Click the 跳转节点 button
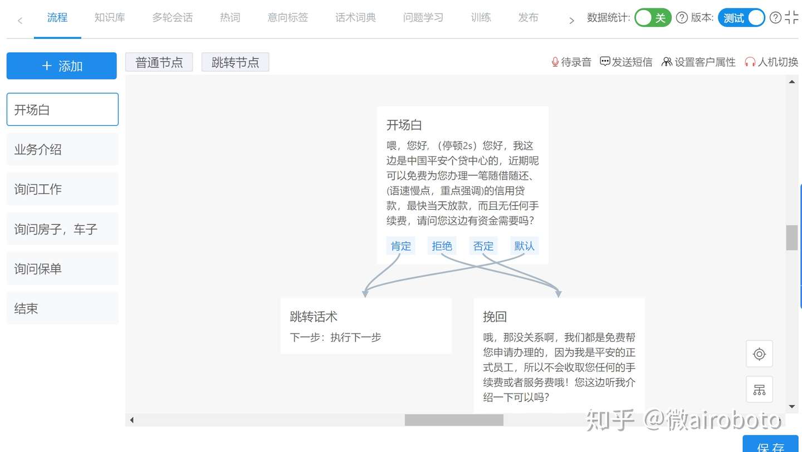The height and width of the screenshot is (452, 802). pos(235,62)
